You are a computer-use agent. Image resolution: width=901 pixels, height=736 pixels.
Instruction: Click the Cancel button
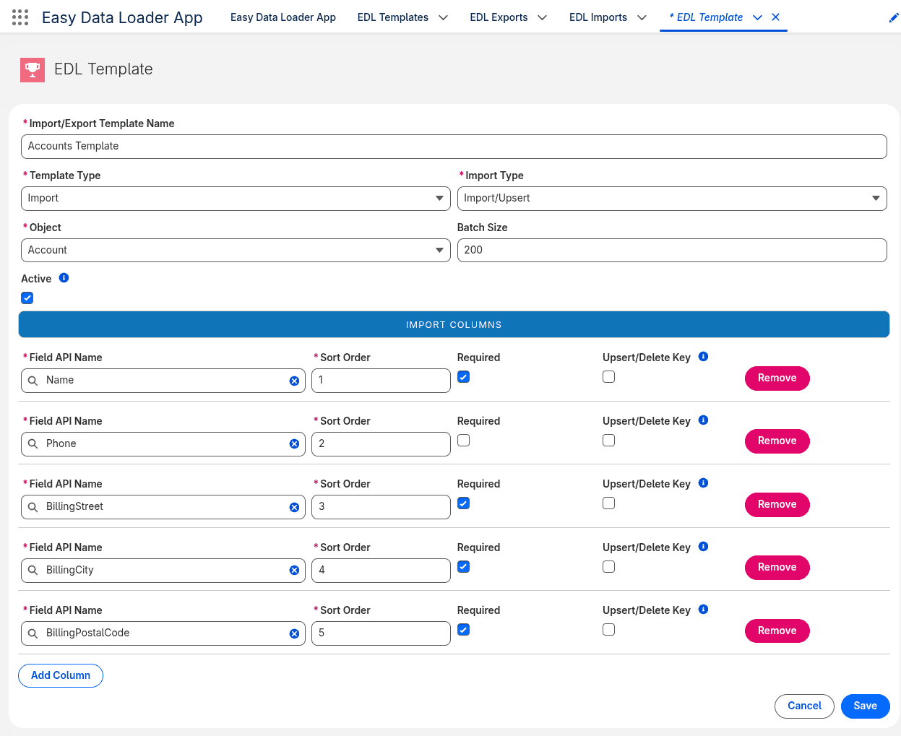coord(804,706)
